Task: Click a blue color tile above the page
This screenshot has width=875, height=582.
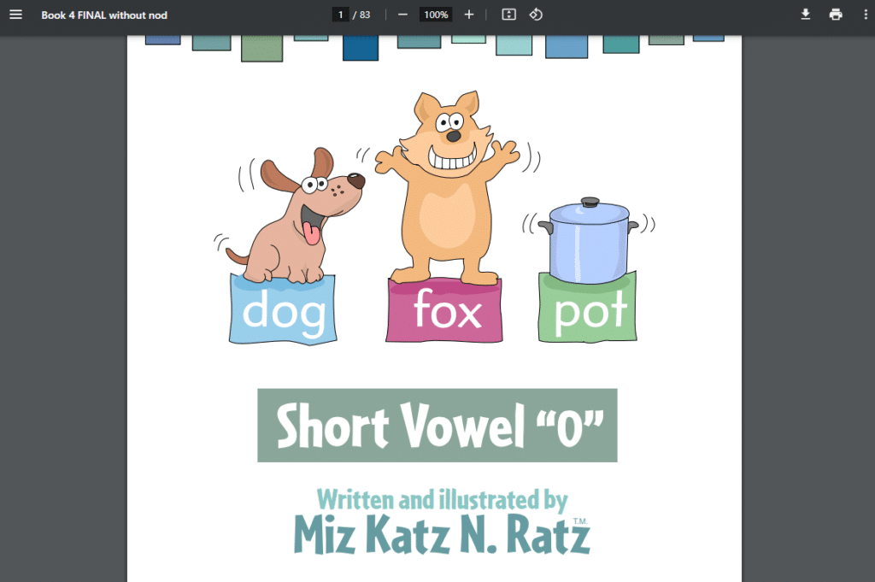Action: tap(360, 47)
